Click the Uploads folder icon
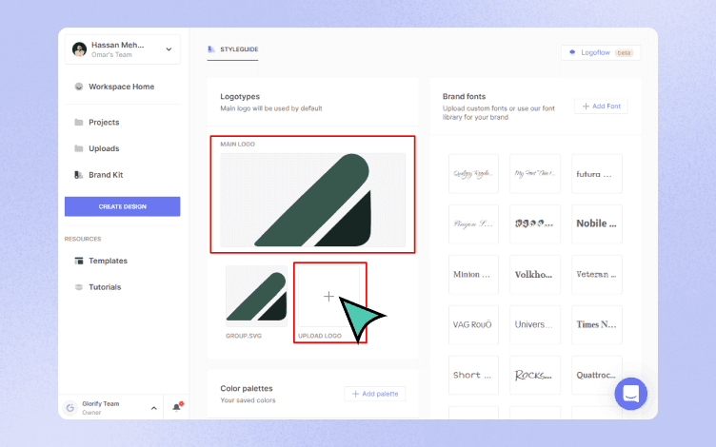 [x=78, y=148]
